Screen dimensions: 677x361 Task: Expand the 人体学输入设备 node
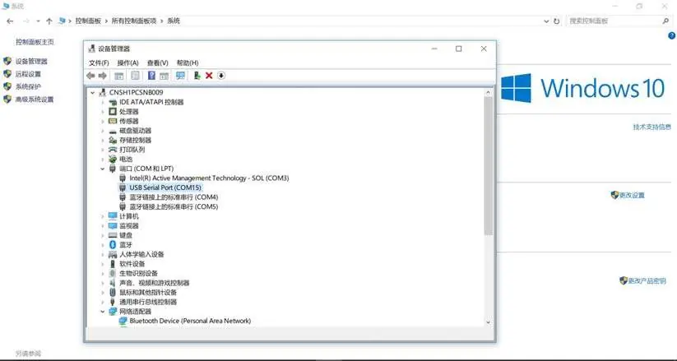[x=103, y=254]
